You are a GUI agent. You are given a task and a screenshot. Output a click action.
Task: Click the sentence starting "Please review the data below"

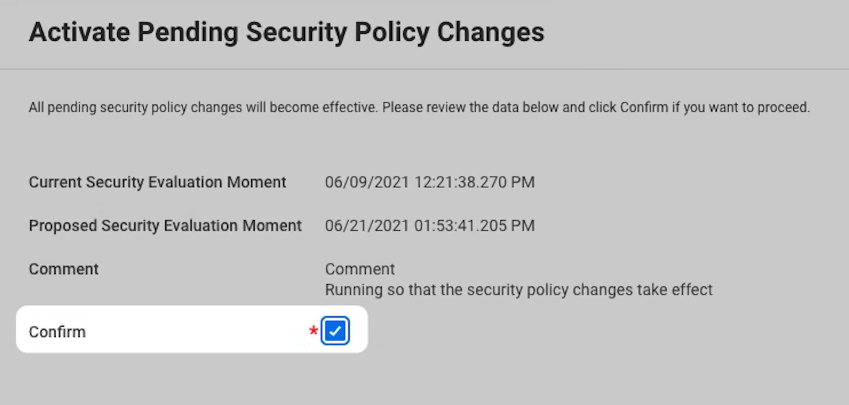pos(596,107)
